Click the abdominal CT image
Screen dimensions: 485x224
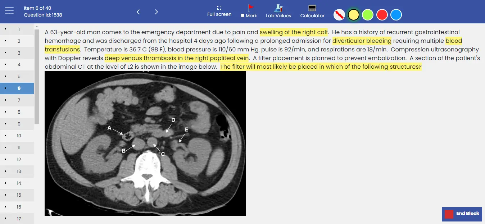[145, 143]
